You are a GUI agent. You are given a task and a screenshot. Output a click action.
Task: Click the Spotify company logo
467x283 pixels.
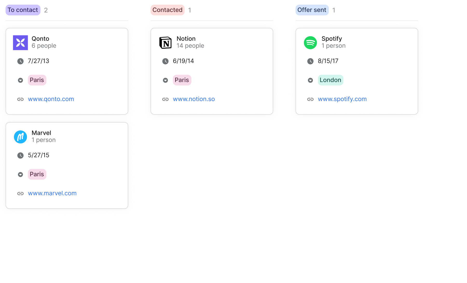(x=310, y=43)
